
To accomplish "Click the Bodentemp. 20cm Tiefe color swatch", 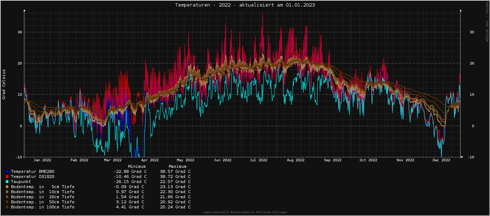I will pos(7,197).
